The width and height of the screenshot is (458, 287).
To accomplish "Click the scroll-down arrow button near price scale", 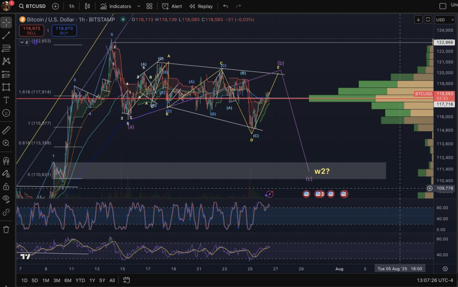I will tap(418, 20).
